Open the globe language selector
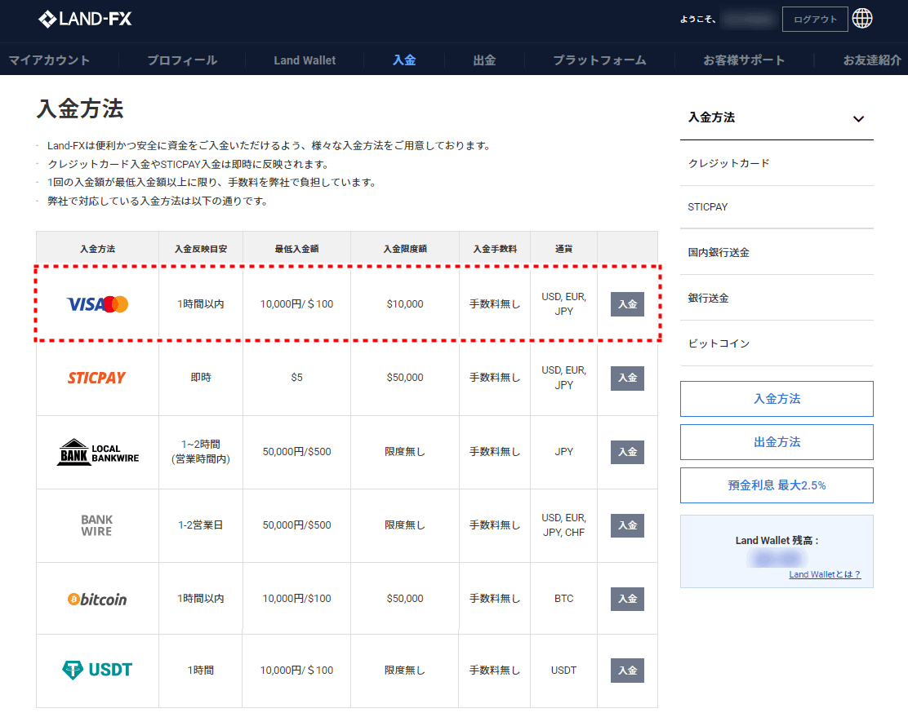Image resolution: width=908 pixels, height=726 pixels. (x=862, y=19)
